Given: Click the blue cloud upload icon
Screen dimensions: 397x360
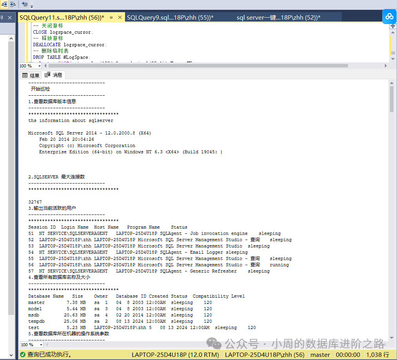Looking at the screenshot, I should [390, 16].
